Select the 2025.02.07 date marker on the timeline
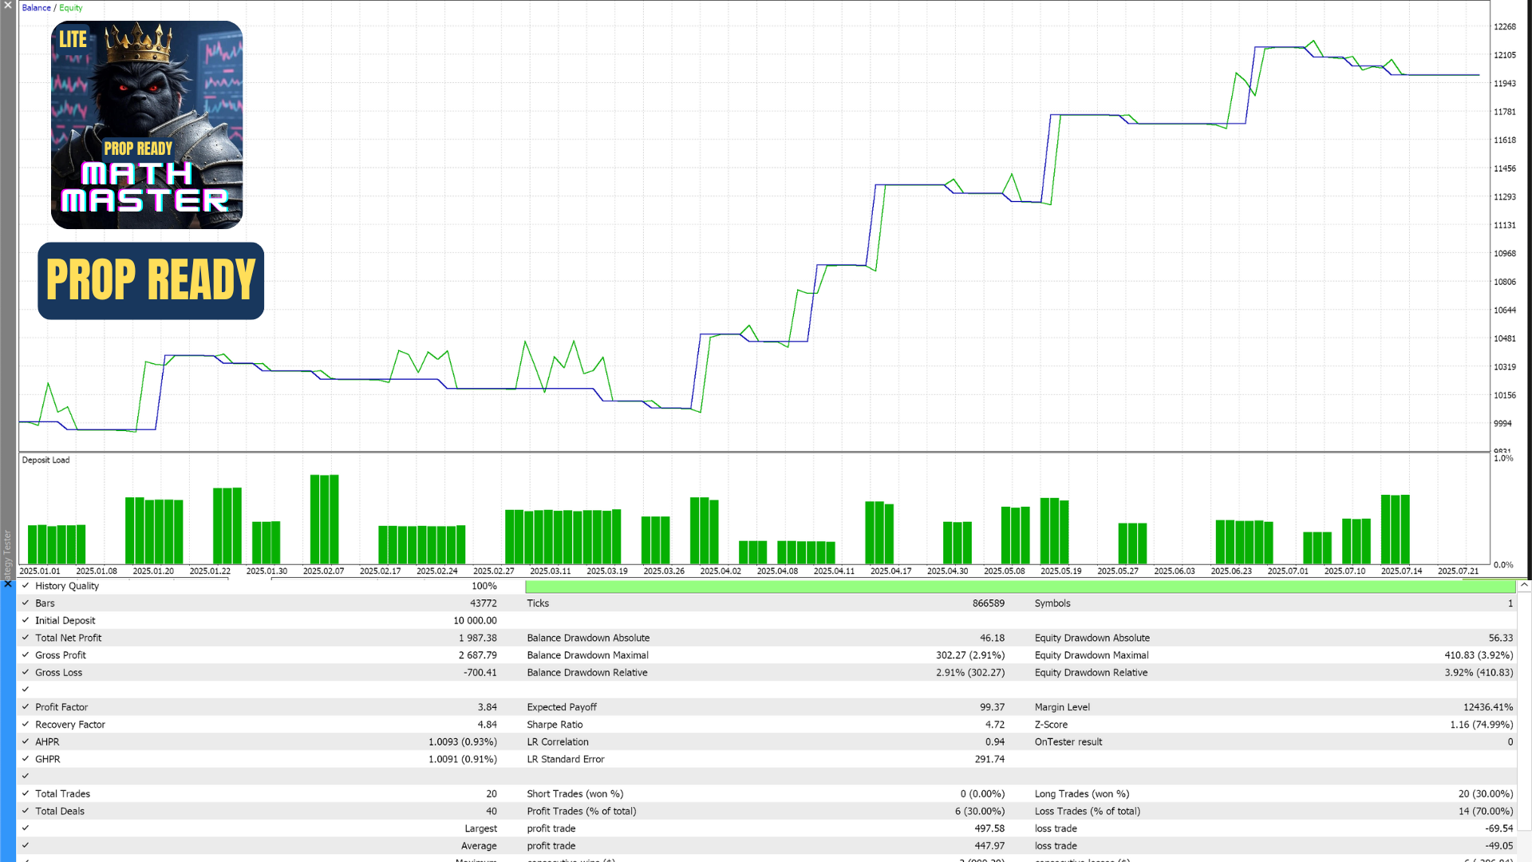 [x=323, y=571]
